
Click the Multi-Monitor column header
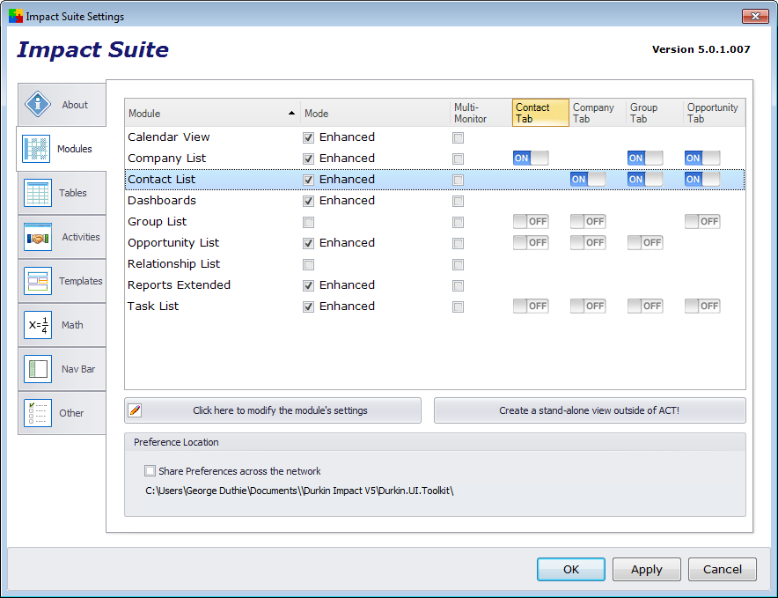point(481,114)
